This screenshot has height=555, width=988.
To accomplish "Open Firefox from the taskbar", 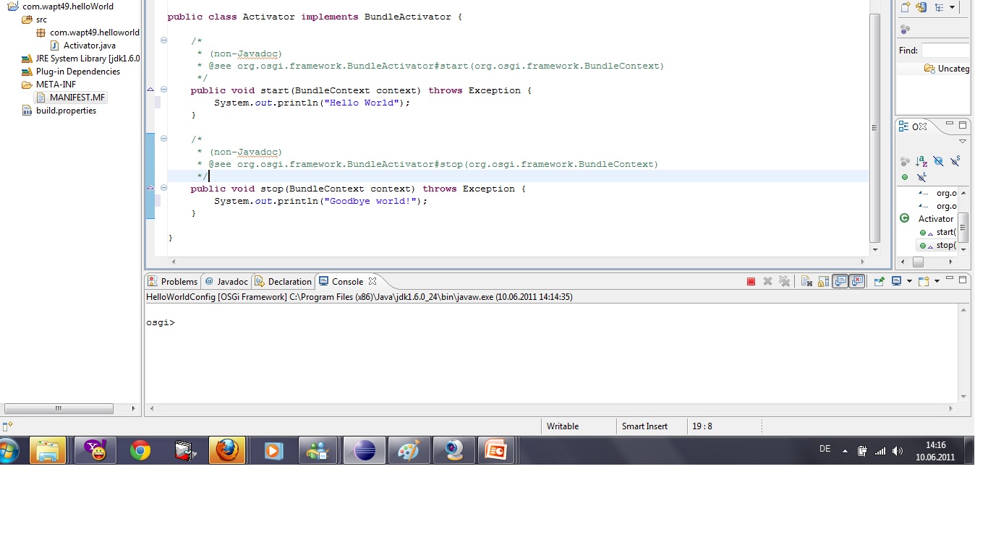I will (x=227, y=450).
